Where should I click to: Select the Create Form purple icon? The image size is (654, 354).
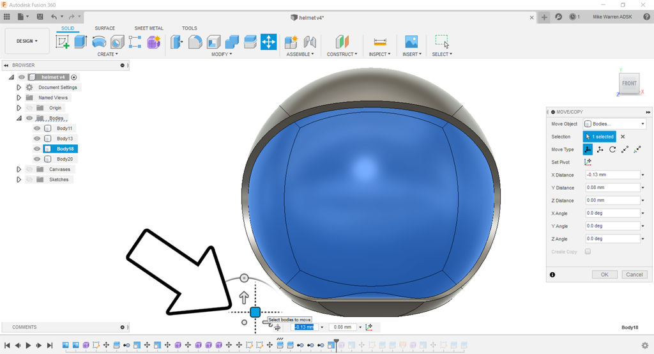(x=153, y=42)
